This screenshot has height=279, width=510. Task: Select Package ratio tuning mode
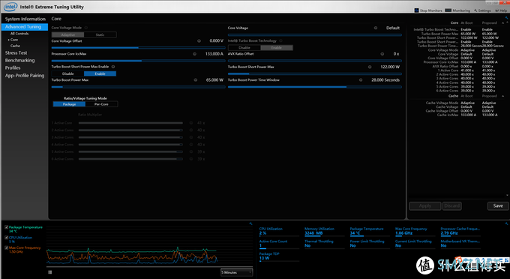point(69,104)
